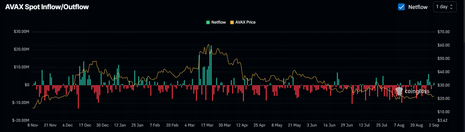Click the $3.42 price axis label
This screenshot has width=465, height=132.
tap(442, 120)
